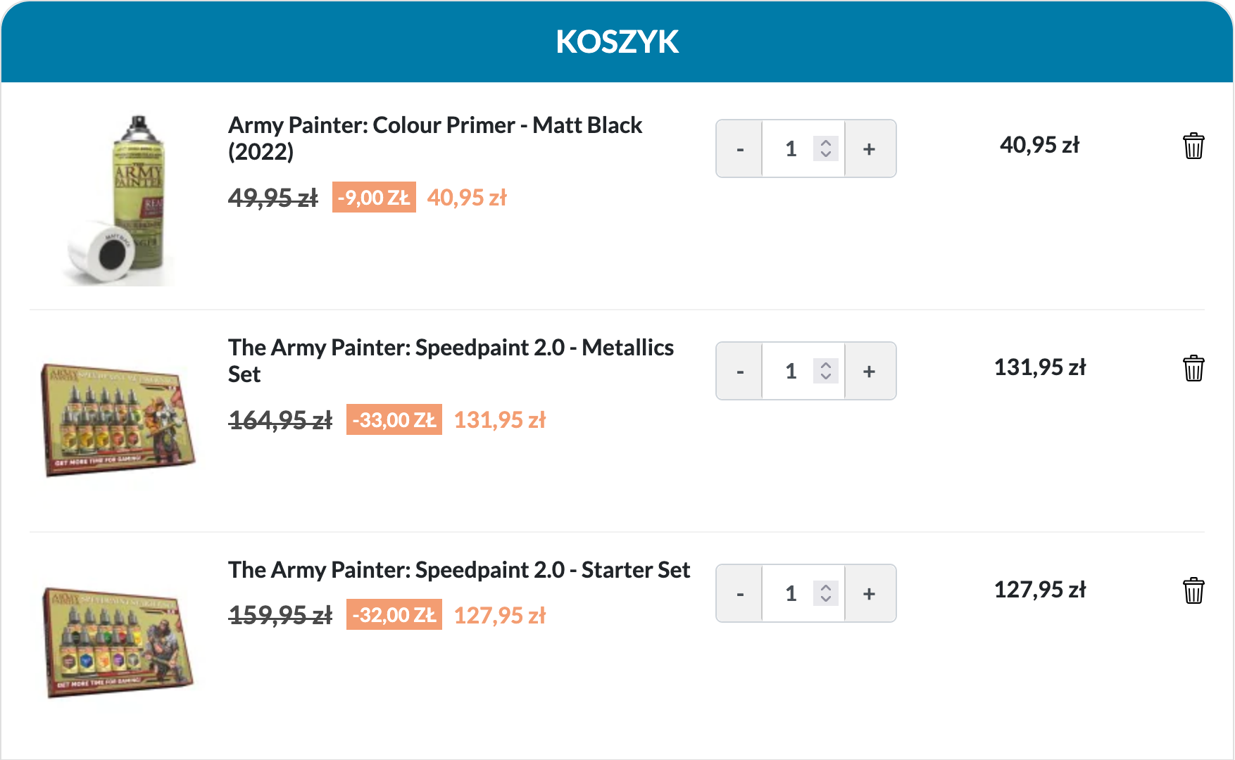Image resolution: width=1235 pixels, height=760 pixels.
Task: Click the down spinner arrow for Starter Set
Action: (825, 600)
